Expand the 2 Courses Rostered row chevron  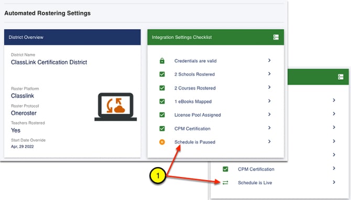click(x=269, y=87)
